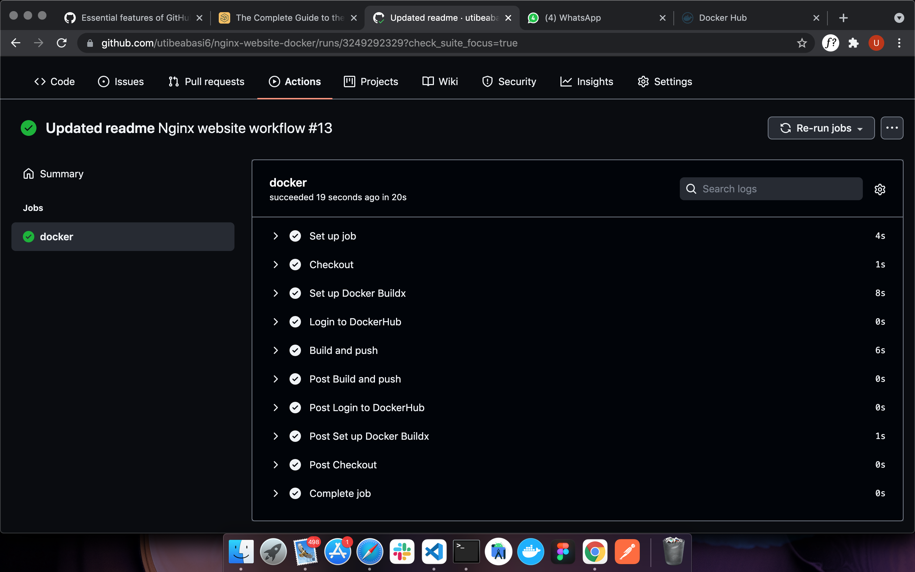Open Docker Desktop from the dock

pyautogui.click(x=530, y=551)
